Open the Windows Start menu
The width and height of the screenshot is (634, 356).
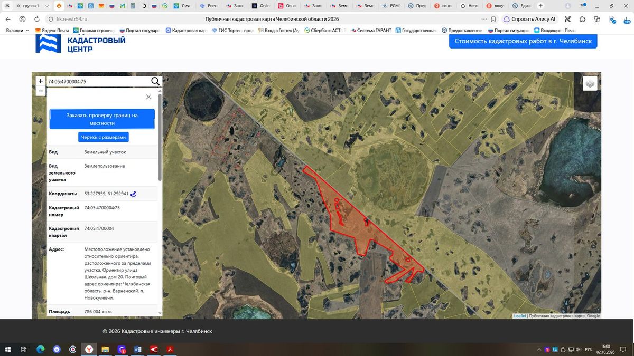coord(8,349)
